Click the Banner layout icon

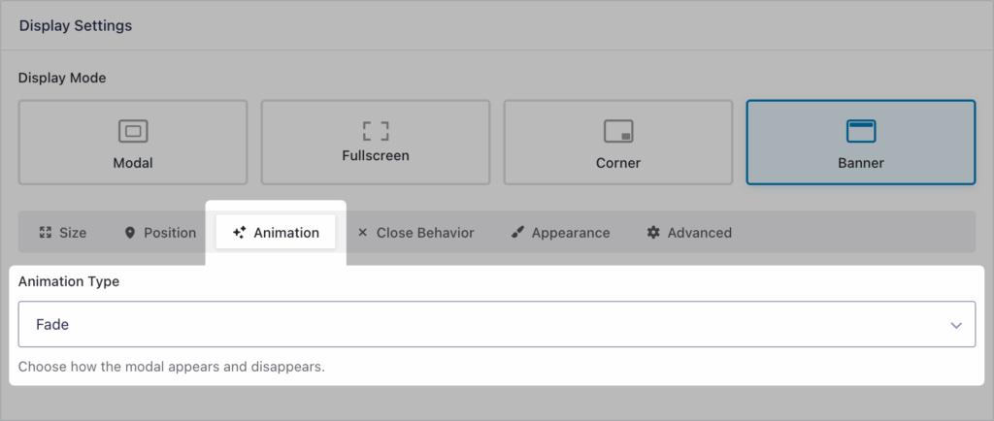(860, 130)
